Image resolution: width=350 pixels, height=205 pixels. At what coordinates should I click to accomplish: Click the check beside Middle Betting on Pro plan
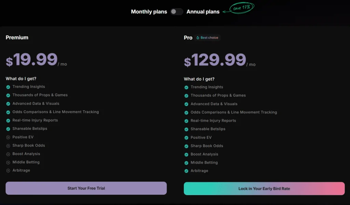tap(186, 163)
